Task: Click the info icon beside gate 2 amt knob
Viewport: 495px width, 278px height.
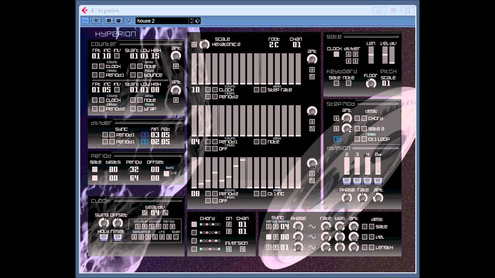Action: click(336, 129)
